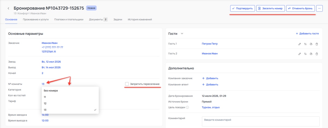Expand the Гости section chevron
Image resolution: width=328 pixels, height=128 pixels.
tap(182, 34)
